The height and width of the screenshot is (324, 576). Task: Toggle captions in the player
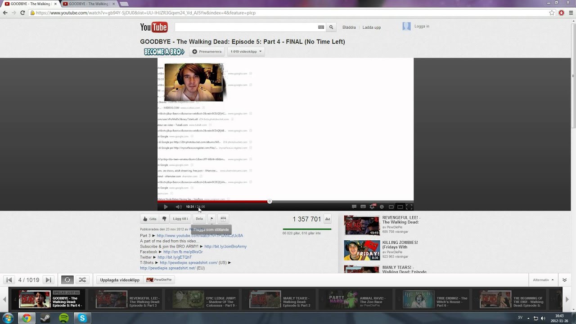click(363, 207)
